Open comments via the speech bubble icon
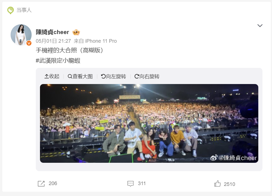Screen dimensions: 272x196 click(x=131, y=183)
